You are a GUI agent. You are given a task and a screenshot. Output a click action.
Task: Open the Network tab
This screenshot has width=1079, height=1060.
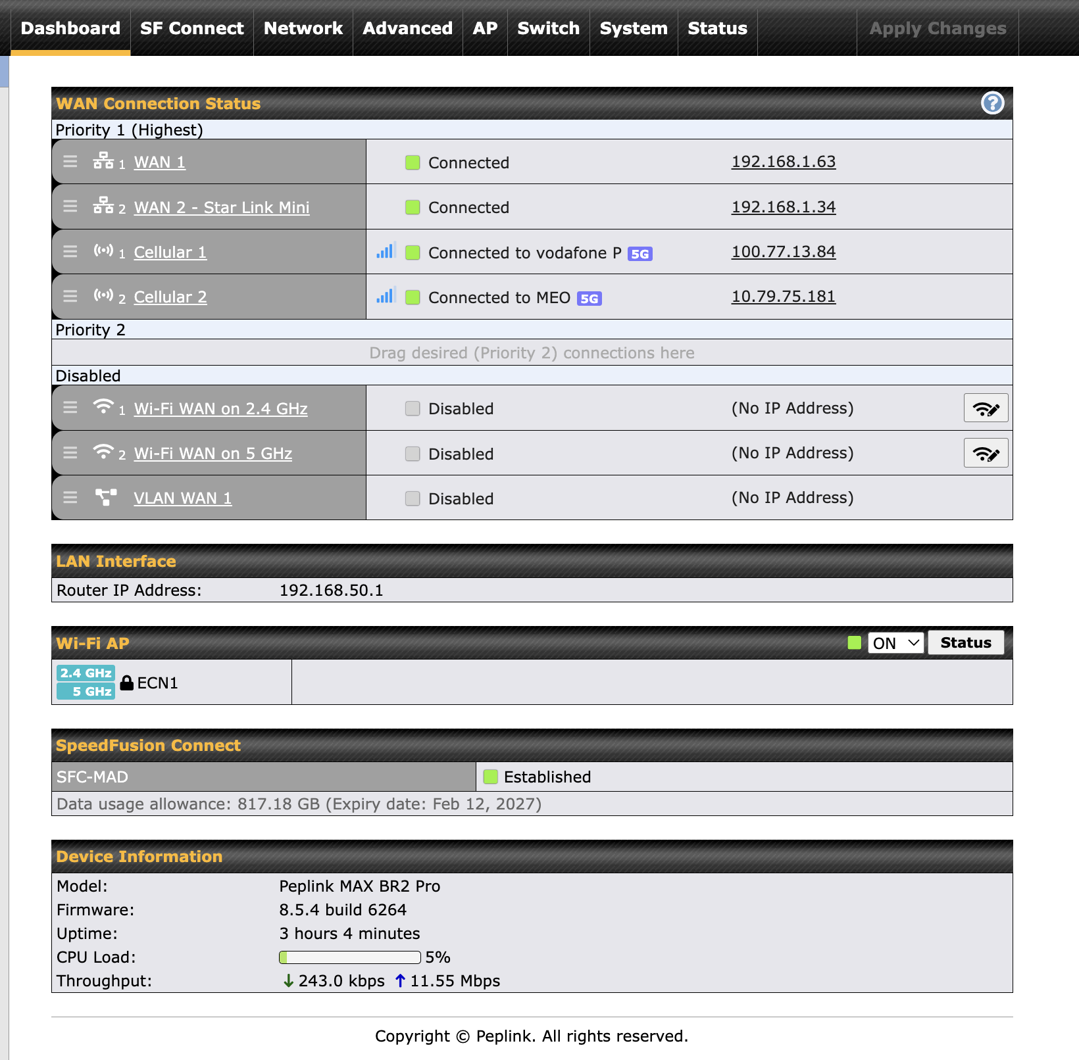[x=303, y=28]
